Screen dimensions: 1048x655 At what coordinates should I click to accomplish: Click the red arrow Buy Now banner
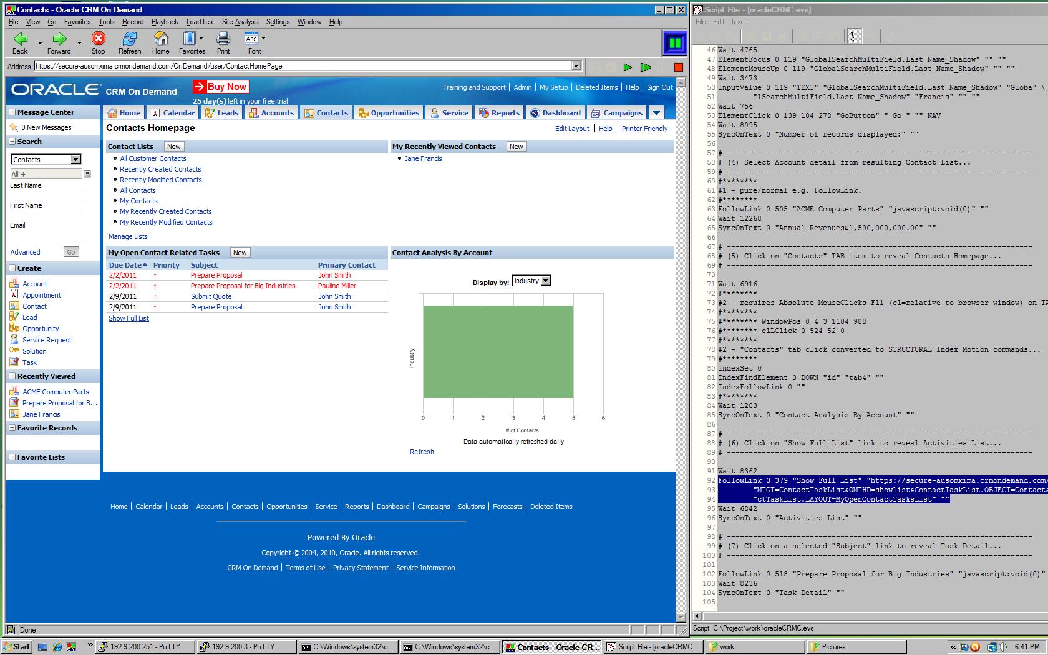point(221,87)
